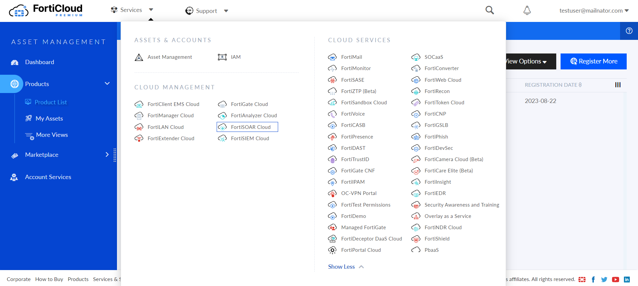Open the FortiMonitor service link
Viewport: 638px width, 286px height.
(356, 68)
